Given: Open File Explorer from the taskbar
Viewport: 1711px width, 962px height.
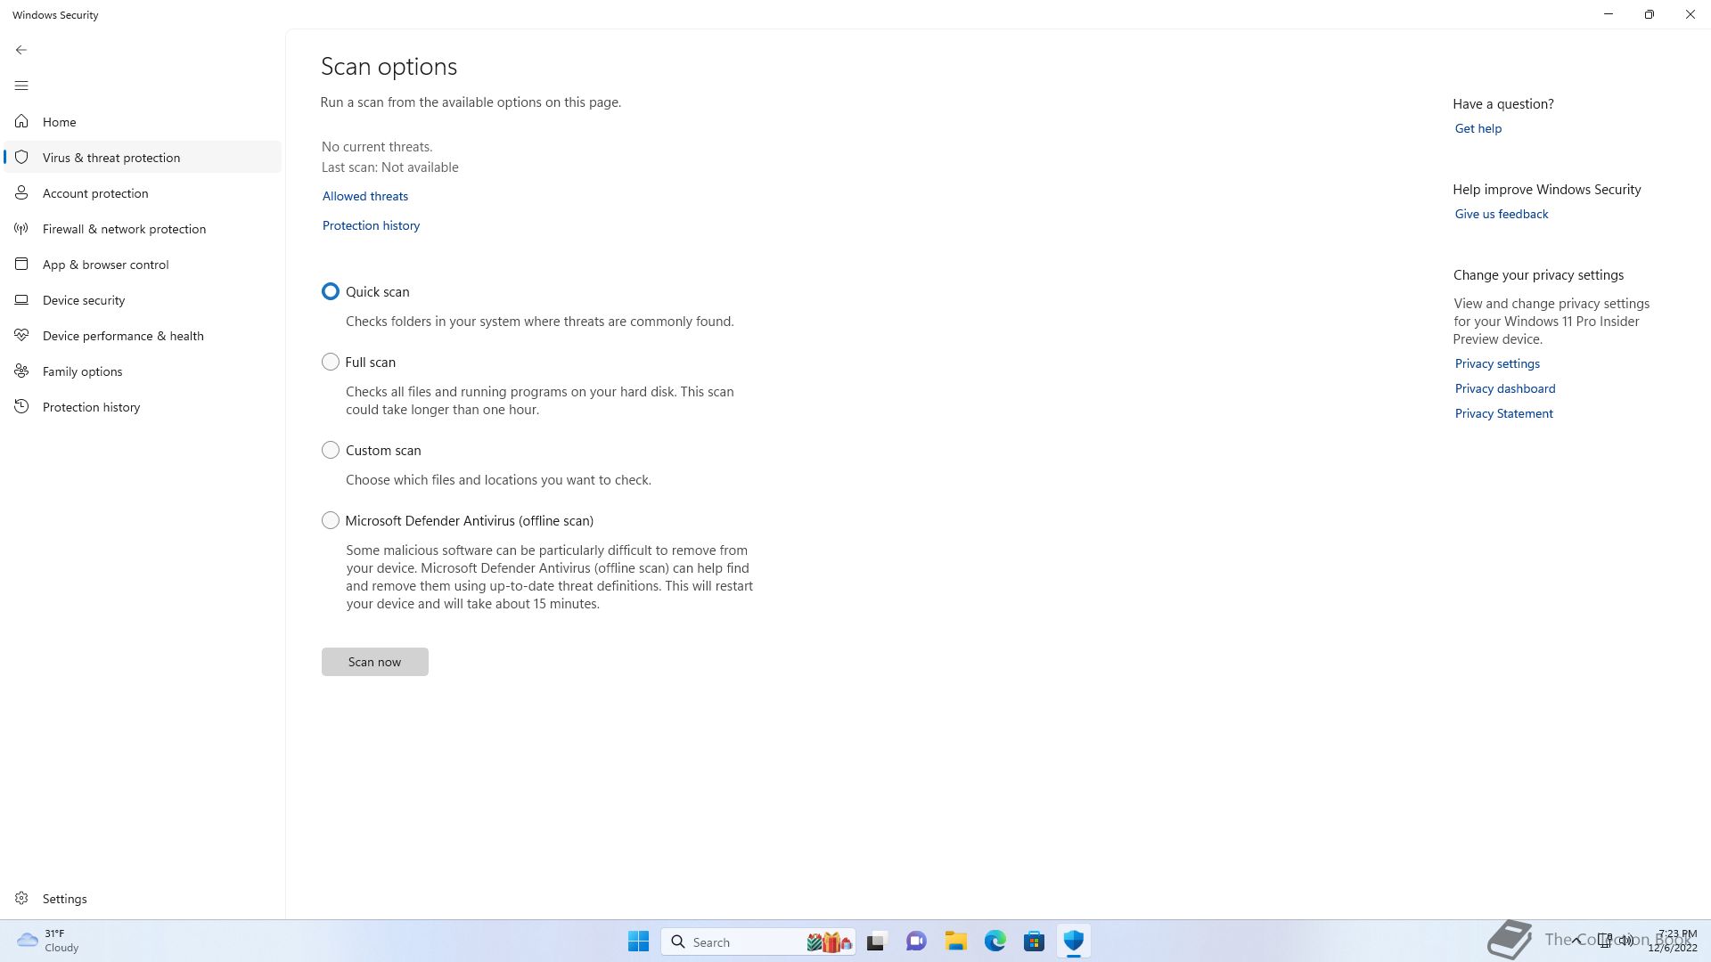Looking at the screenshot, I should pyautogui.click(x=955, y=942).
